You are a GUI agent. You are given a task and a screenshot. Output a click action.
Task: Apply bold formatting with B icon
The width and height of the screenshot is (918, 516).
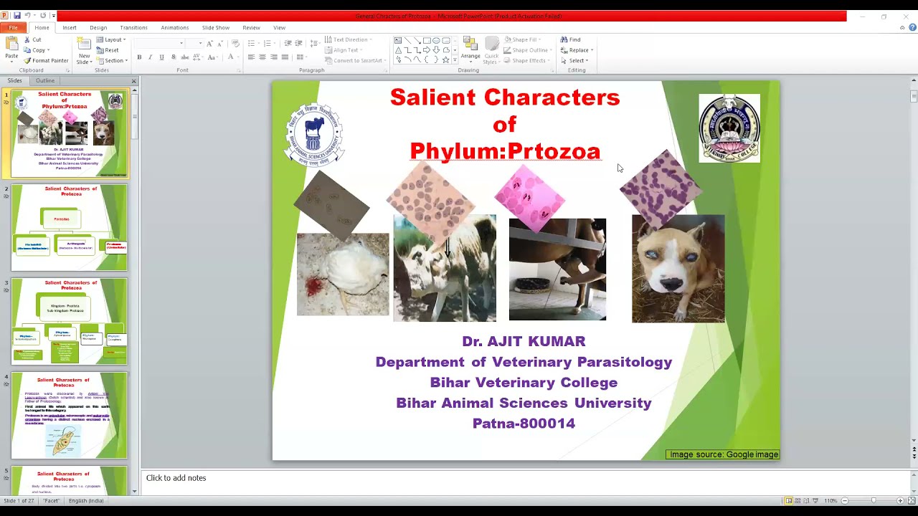(x=139, y=57)
